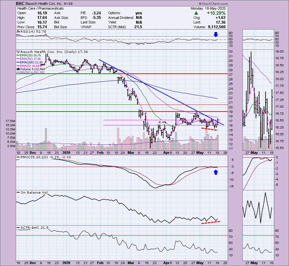Click the EMA(20) 16.76 legend entry

(31, 55)
